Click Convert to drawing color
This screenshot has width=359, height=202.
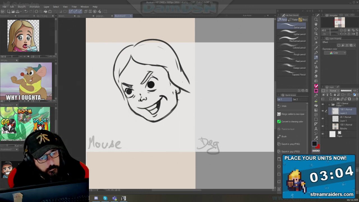coord(292,121)
